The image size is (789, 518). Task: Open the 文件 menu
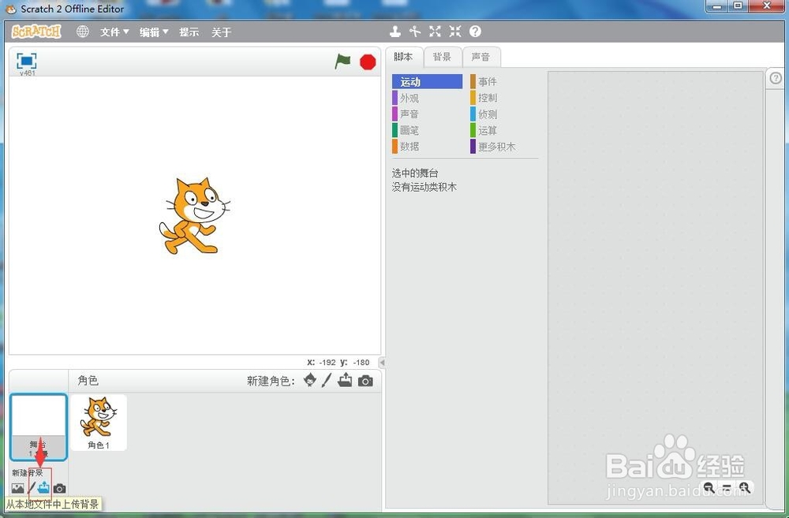(x=114, y=32)
